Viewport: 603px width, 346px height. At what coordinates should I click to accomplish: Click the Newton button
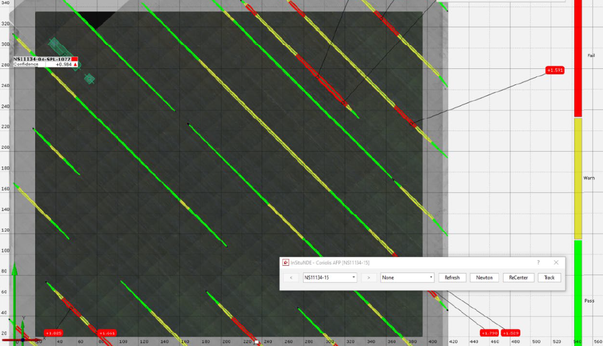[484, 278]
